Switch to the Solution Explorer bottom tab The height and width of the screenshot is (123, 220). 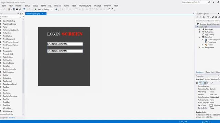pyautogui.click(x=200, y=72)
